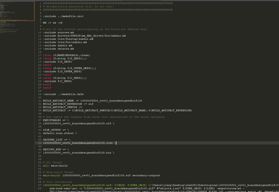Click the '-include ../makefile.defs' line
The image size is (279, 192).
(x=63, y=94)
